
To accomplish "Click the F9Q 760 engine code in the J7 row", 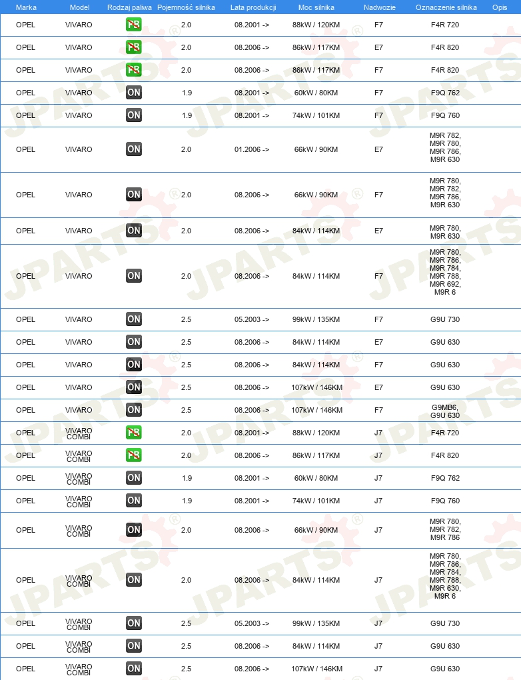I will click(x=445, y=501).
